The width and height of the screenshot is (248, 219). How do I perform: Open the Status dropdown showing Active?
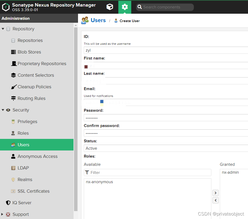pos(166,148)
